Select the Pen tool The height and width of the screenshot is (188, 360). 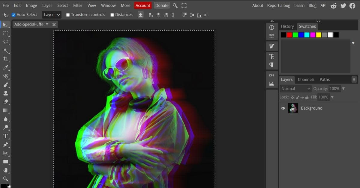[x=5, y=145]
